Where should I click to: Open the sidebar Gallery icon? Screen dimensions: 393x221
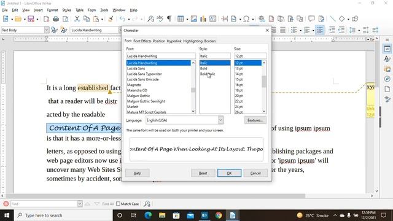[387, 69]
